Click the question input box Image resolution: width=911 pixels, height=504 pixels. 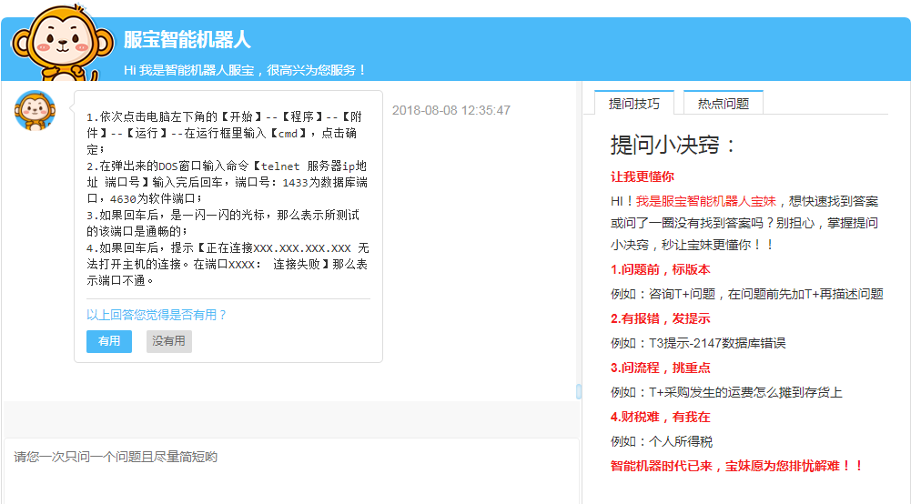(291, 470)
